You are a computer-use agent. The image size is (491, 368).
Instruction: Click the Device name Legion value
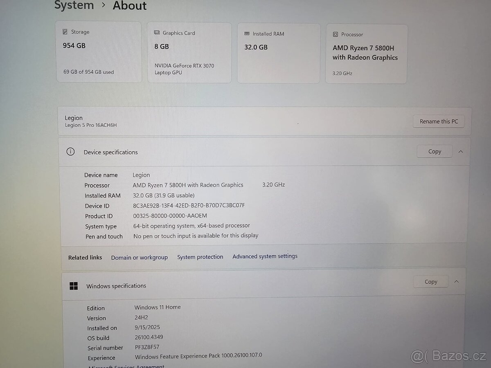(141, 175)
